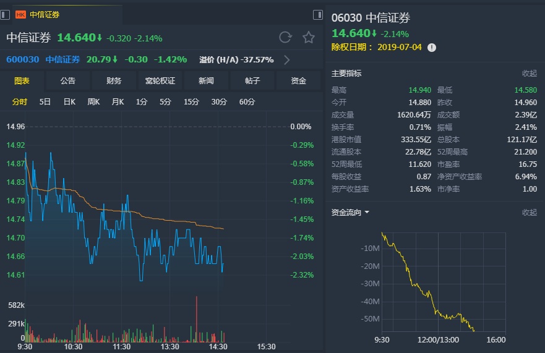The height and width of the screenshot is (353, 545).
Task: Add stock to favorites with star icon
Action: [309, 37]
